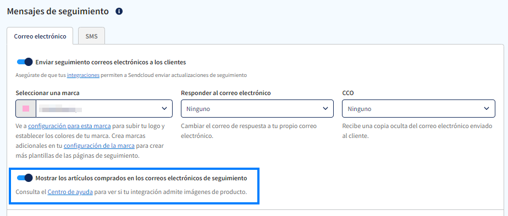Image resolution: width=508 pixels, height=216 pixels.
Task: Open the Ninguno dropdown under Responder al correo electrónico
Action: [257, 108]
